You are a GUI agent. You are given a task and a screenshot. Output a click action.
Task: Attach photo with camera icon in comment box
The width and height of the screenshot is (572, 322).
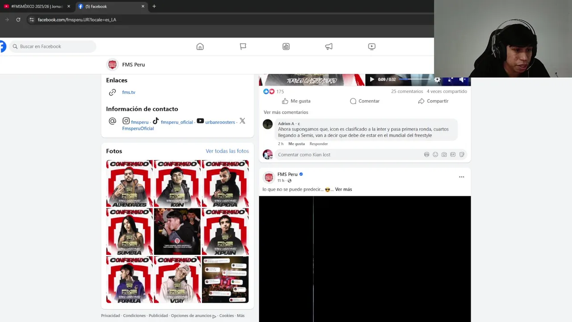(444, 155)
